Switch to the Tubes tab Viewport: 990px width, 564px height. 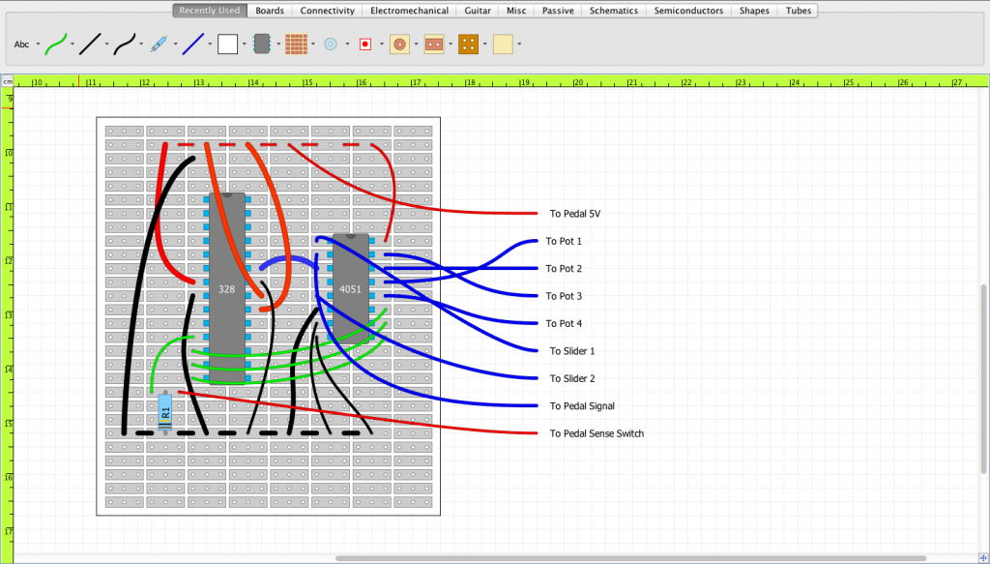click(798, 11)
